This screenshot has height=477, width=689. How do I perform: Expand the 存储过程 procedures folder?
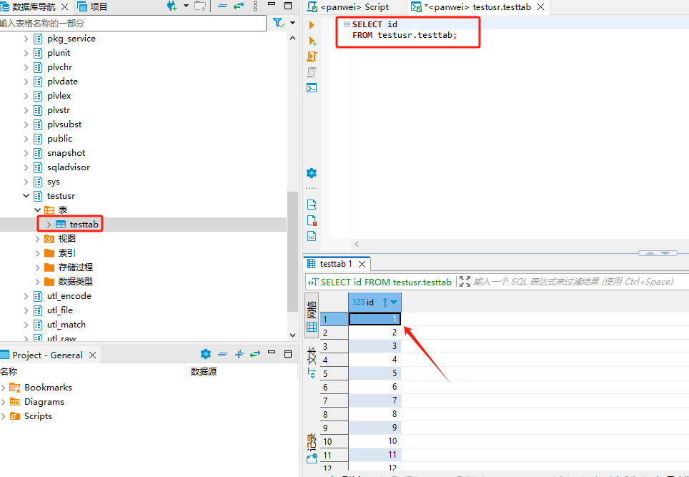(37, 267)
